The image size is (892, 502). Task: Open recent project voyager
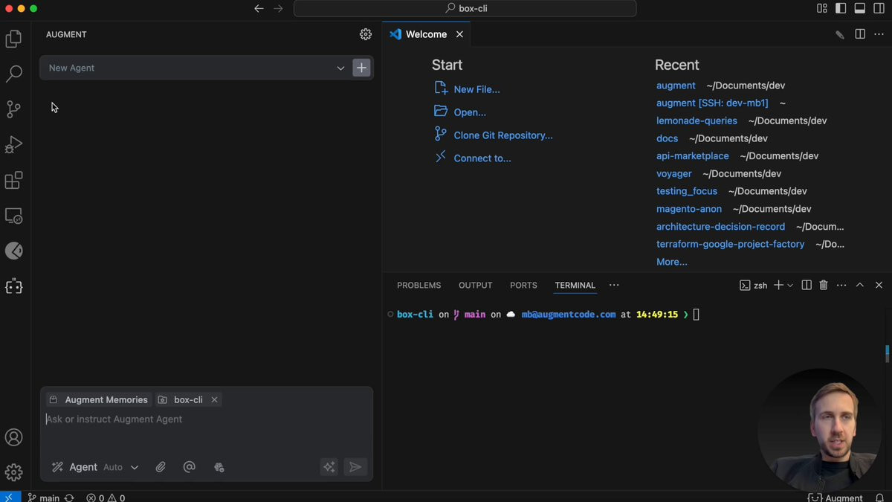point(674,173)
